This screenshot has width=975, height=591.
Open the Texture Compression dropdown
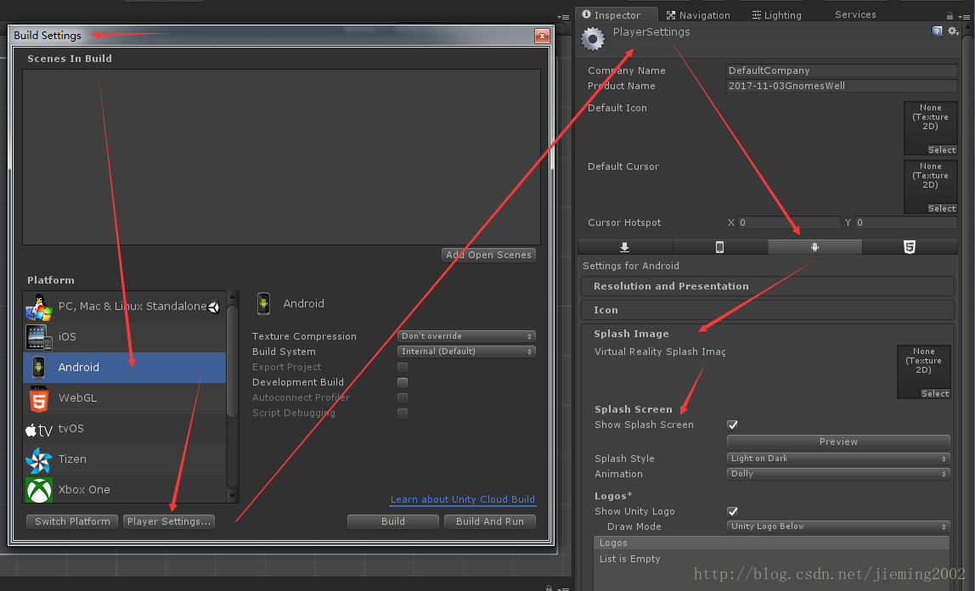(466, 336)
